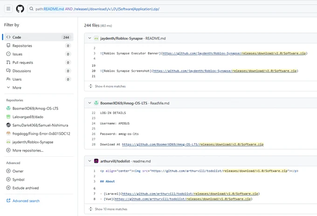Select the Code filter
Screen dimensions: 317x216
pyautogui.click(x=39, y=37)
